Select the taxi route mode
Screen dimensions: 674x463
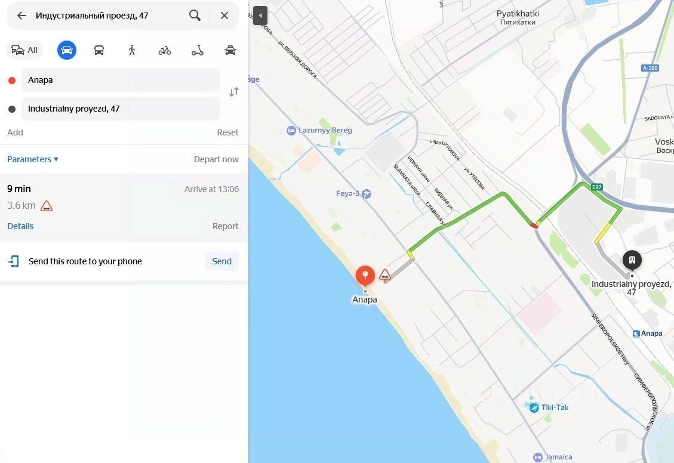(230, 50)
